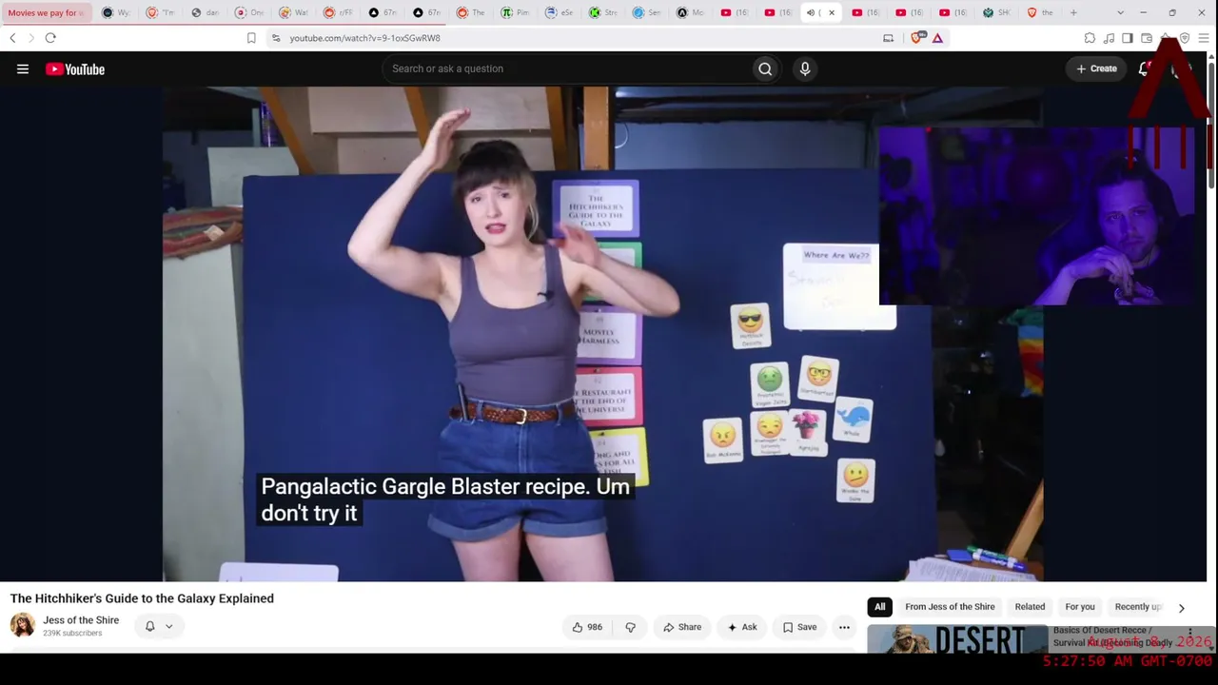Open a new browser tab
Screen dimensions: 1218x685
[1073, 12]
